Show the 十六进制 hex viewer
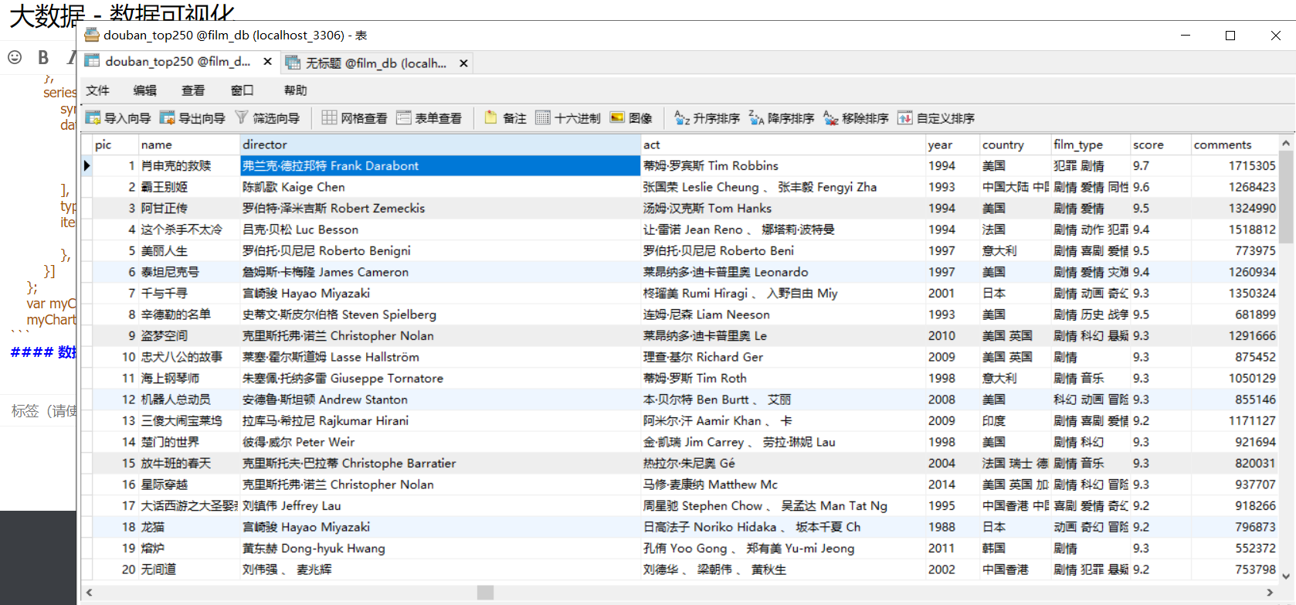The image size is (1296, 605). pyautogui.click(x=568, y=118)
